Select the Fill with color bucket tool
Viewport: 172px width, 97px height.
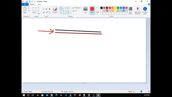pyautogui.click(x=46, y=9)
